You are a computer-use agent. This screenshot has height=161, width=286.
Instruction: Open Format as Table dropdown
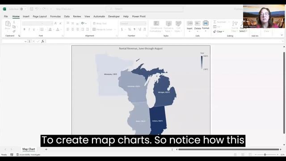point(168,27)
